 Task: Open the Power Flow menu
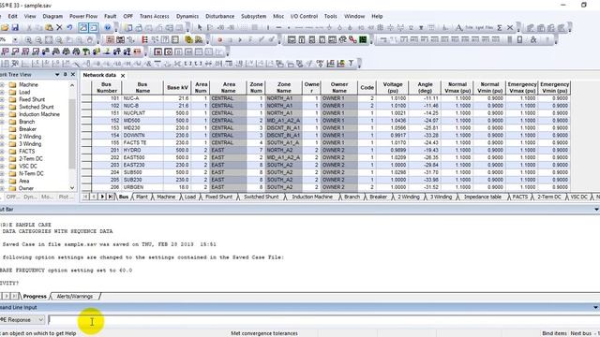pyautogui.click(x=83, y=16)
